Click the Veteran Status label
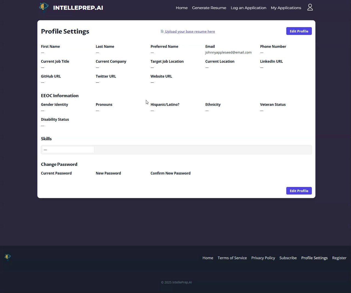Image resolution: width=351 pixels, height=293 pixels. 273,104
